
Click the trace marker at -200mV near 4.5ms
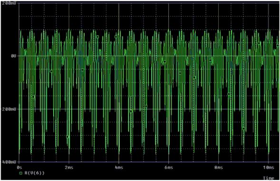click(x=131, y=111)
